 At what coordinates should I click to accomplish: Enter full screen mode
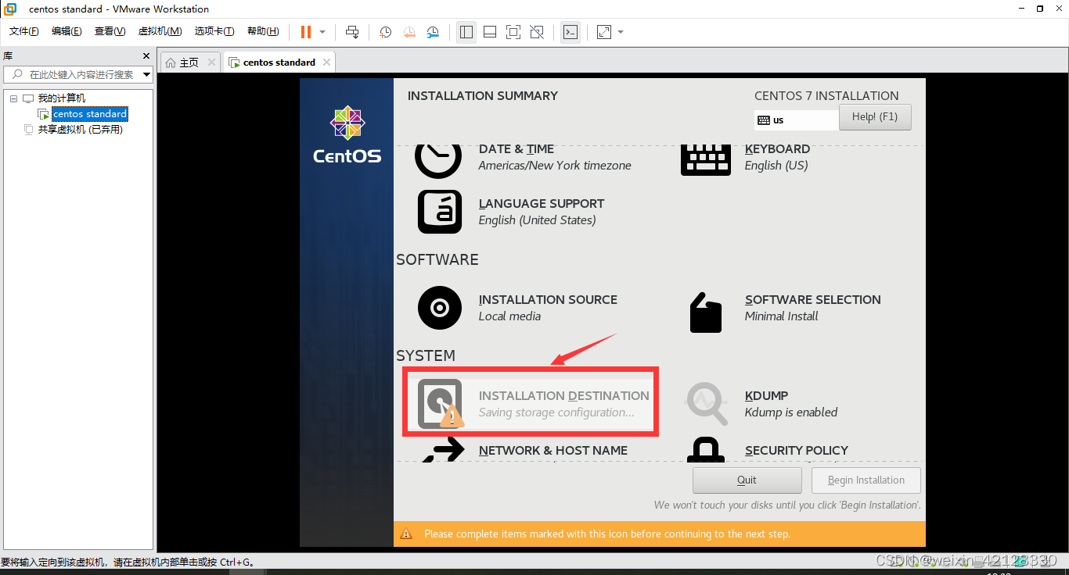[513, 32]
